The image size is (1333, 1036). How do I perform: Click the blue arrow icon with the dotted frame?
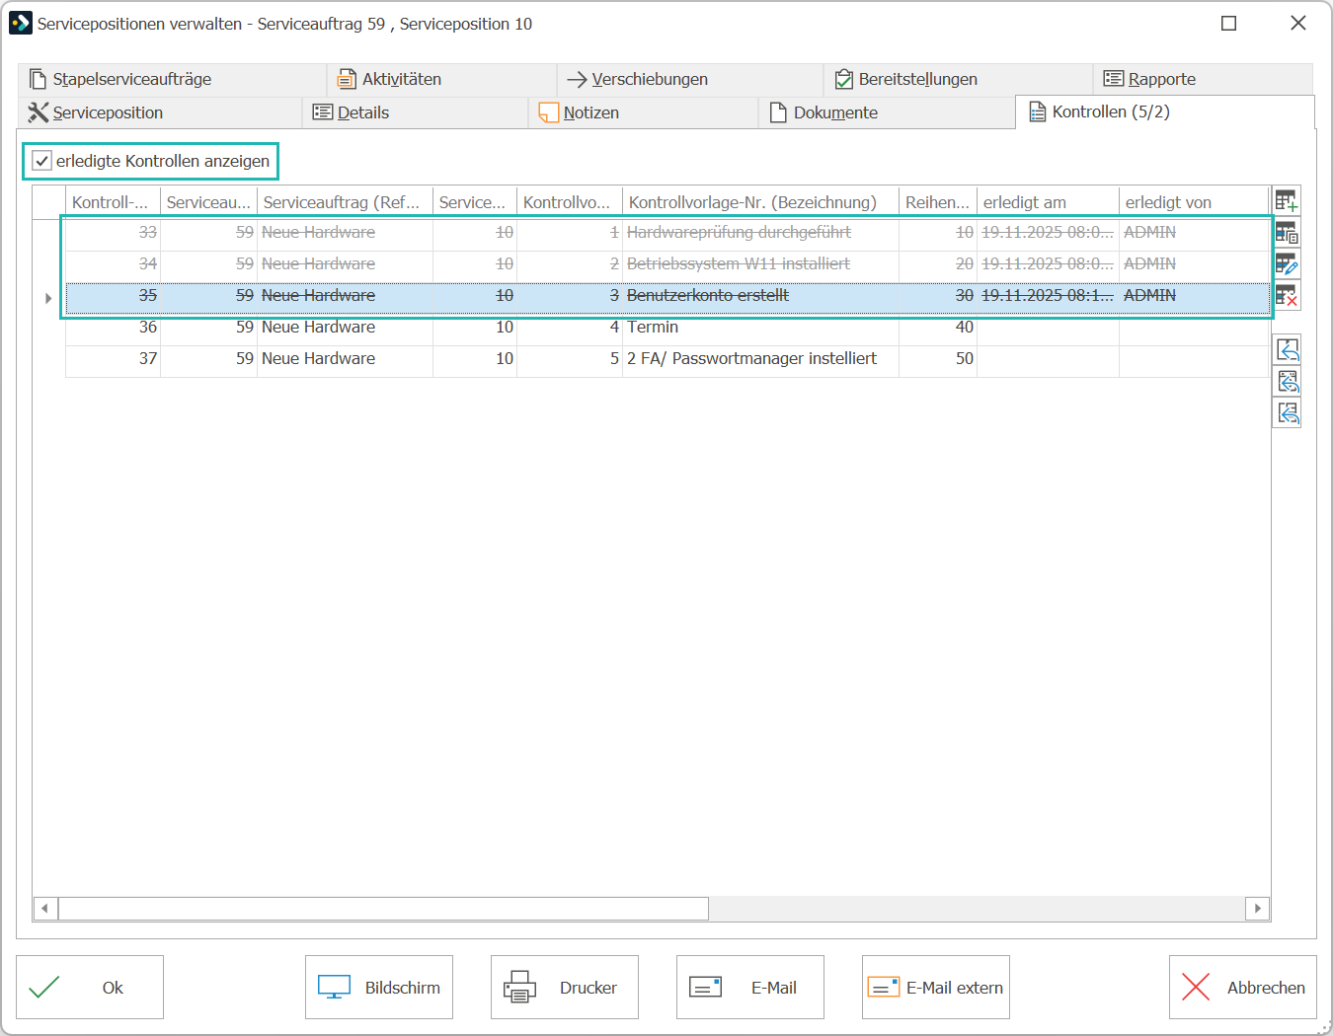coord(1287,381)
